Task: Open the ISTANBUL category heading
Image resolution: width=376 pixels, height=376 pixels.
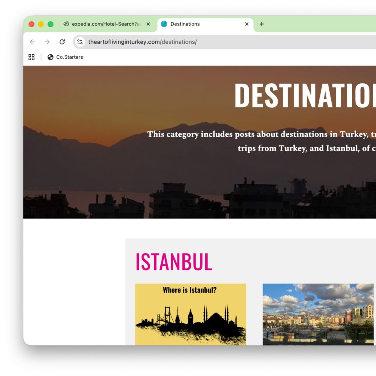Action: (174, 262)
